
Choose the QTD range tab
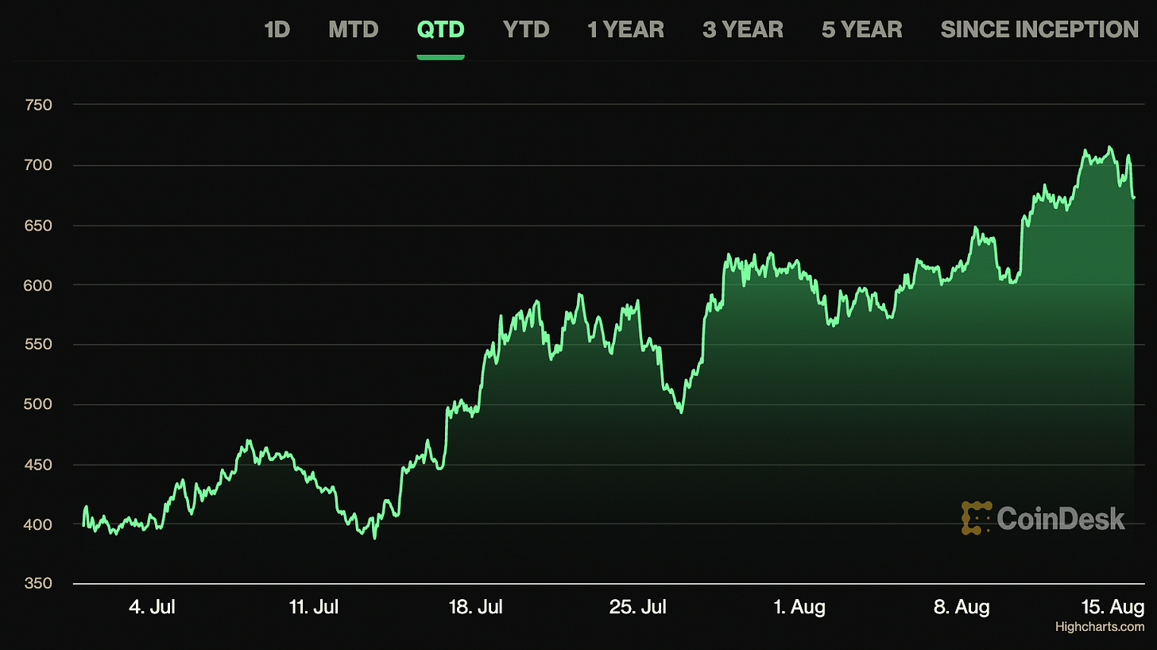(440, 30)
